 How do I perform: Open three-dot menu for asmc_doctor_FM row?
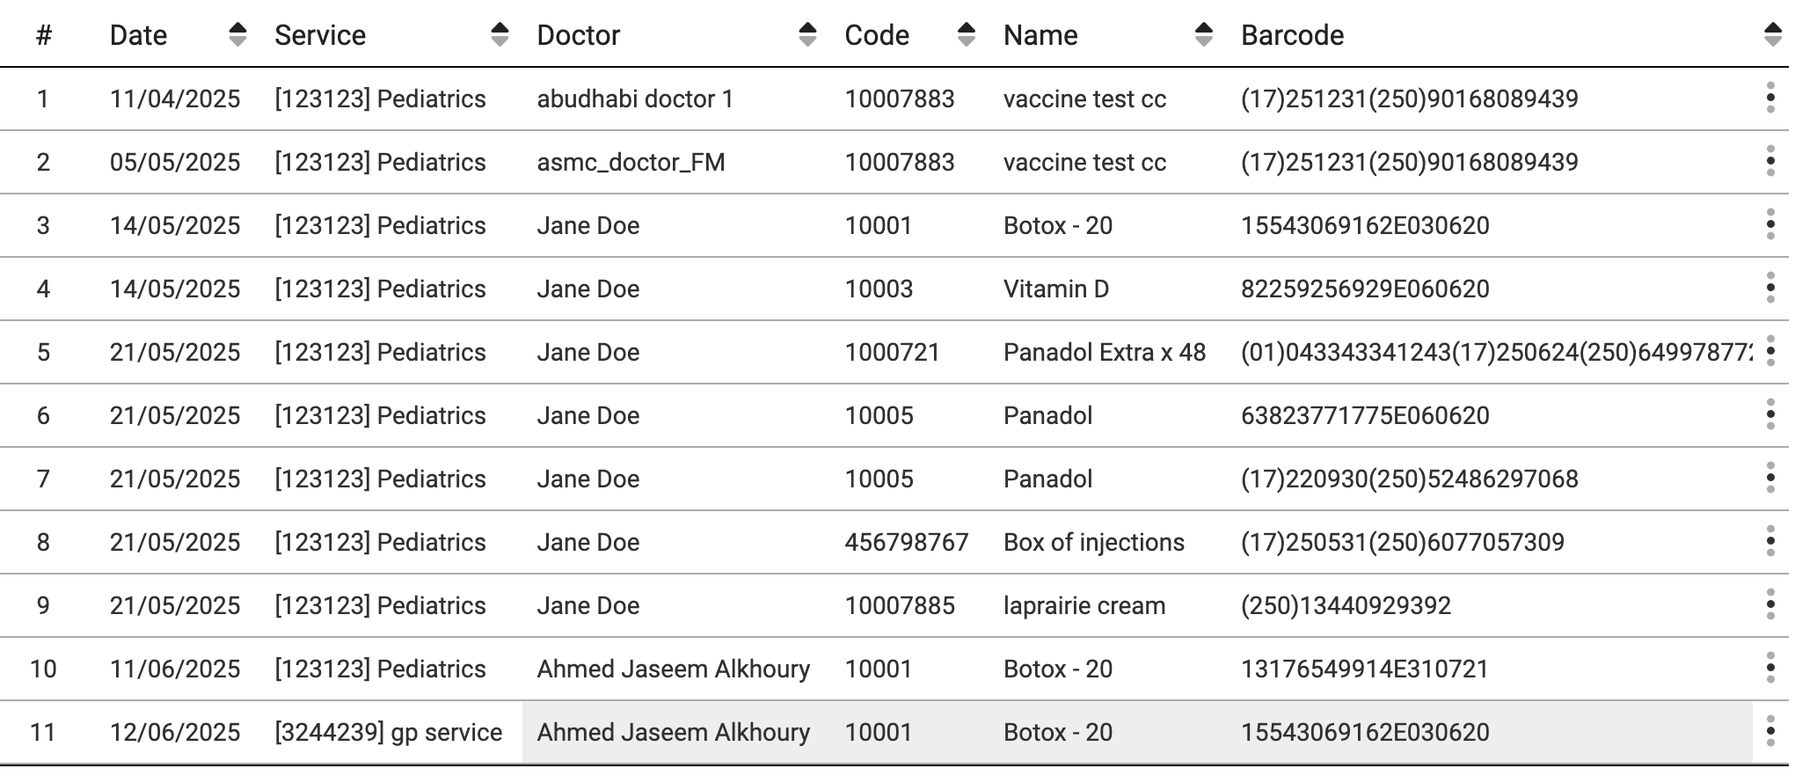(1770, 161)
